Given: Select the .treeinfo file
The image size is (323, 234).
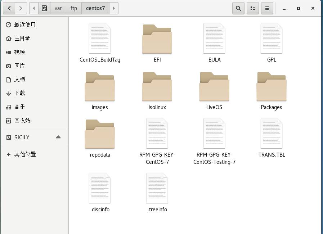Looking at the screenshot, I should pos(157,188).
